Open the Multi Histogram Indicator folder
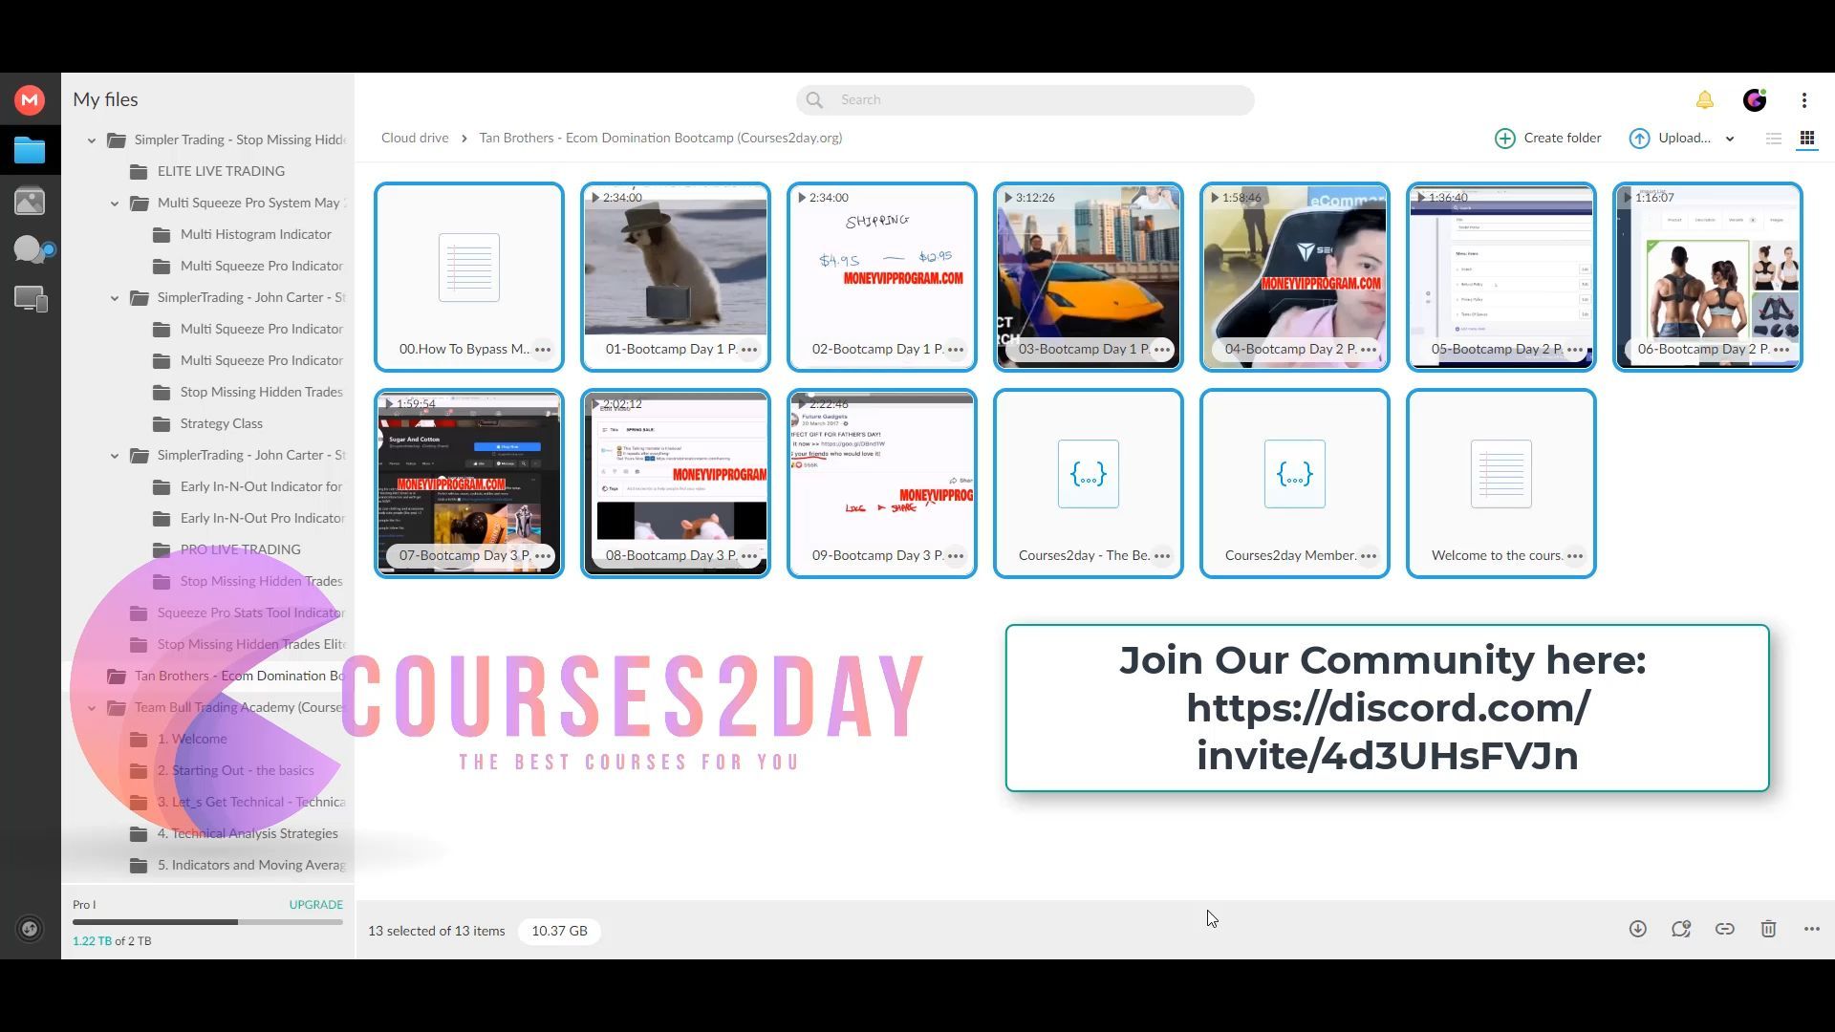 pos(255,235)
